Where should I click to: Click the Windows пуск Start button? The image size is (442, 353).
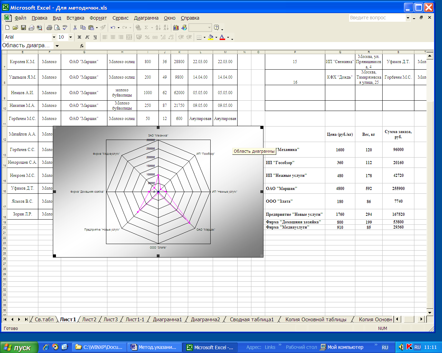tap(19, 347)
